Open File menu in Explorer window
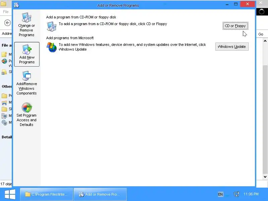This screenshot has height=201, width=268. point(6,12)
